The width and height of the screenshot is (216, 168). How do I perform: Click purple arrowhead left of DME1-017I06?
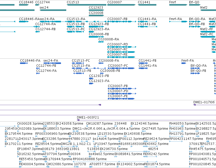[194, 105]
